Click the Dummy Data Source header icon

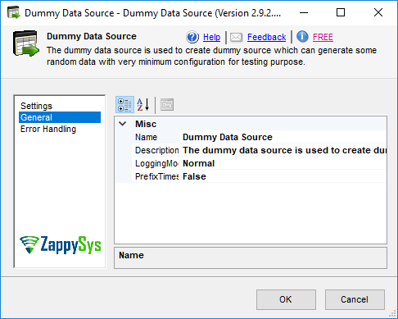click(x=25, y=43)
